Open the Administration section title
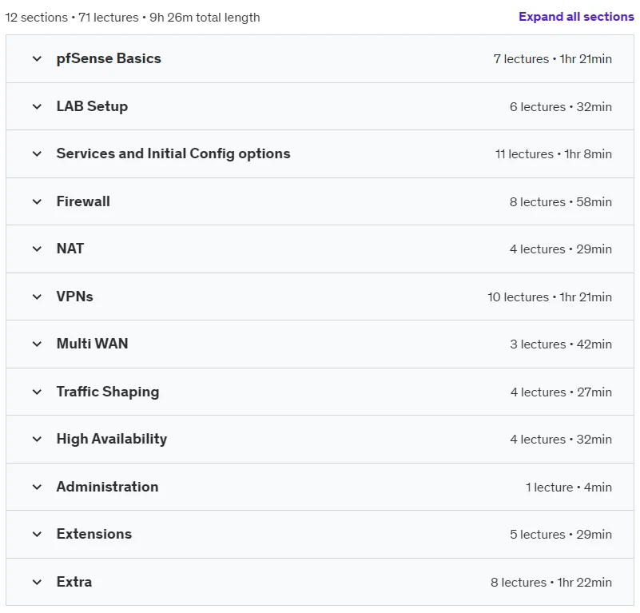Image resolution: width=640 pixels, height=613 pixels. click(x=107, y=487)
